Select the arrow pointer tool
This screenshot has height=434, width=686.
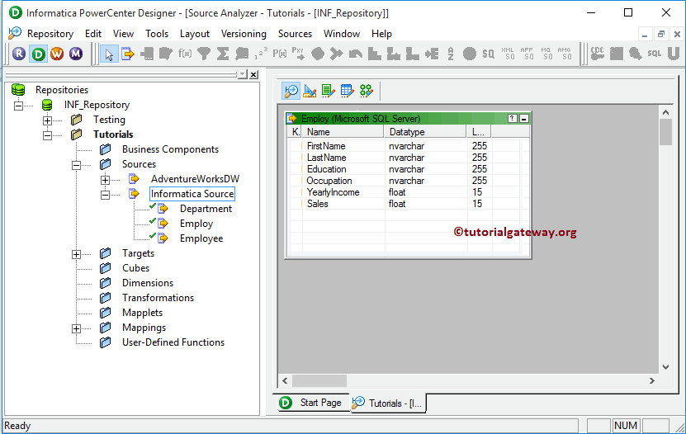[109, 54]
